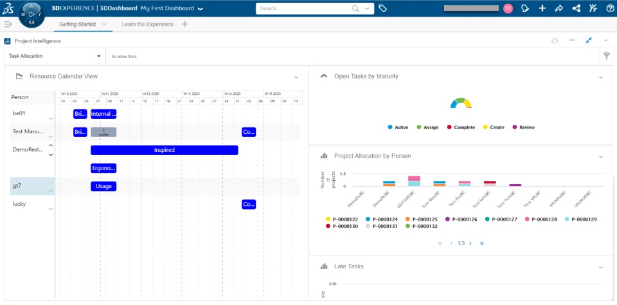Select the Internal task bar for be01

coord(103,114)
